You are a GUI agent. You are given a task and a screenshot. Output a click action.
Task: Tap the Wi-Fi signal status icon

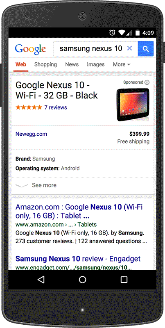pyautogui.click(x=121, y=33)
